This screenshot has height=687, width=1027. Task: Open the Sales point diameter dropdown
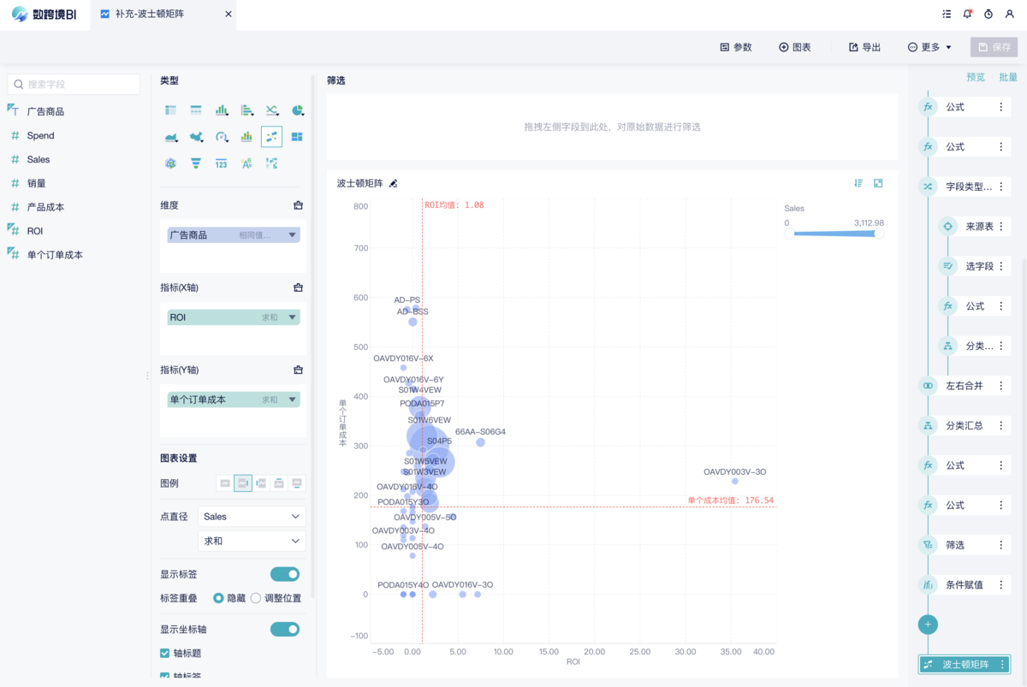(x=252, y=517)
